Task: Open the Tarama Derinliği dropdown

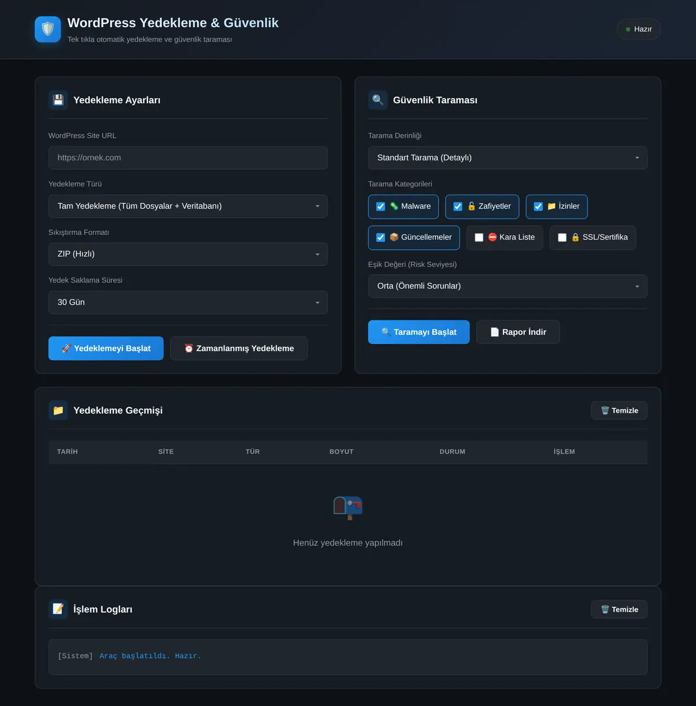Action: click(x=507, y=158)
